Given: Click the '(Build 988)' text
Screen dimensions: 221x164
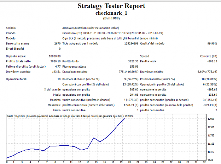Looking at the screenshot, I should 111,18.
